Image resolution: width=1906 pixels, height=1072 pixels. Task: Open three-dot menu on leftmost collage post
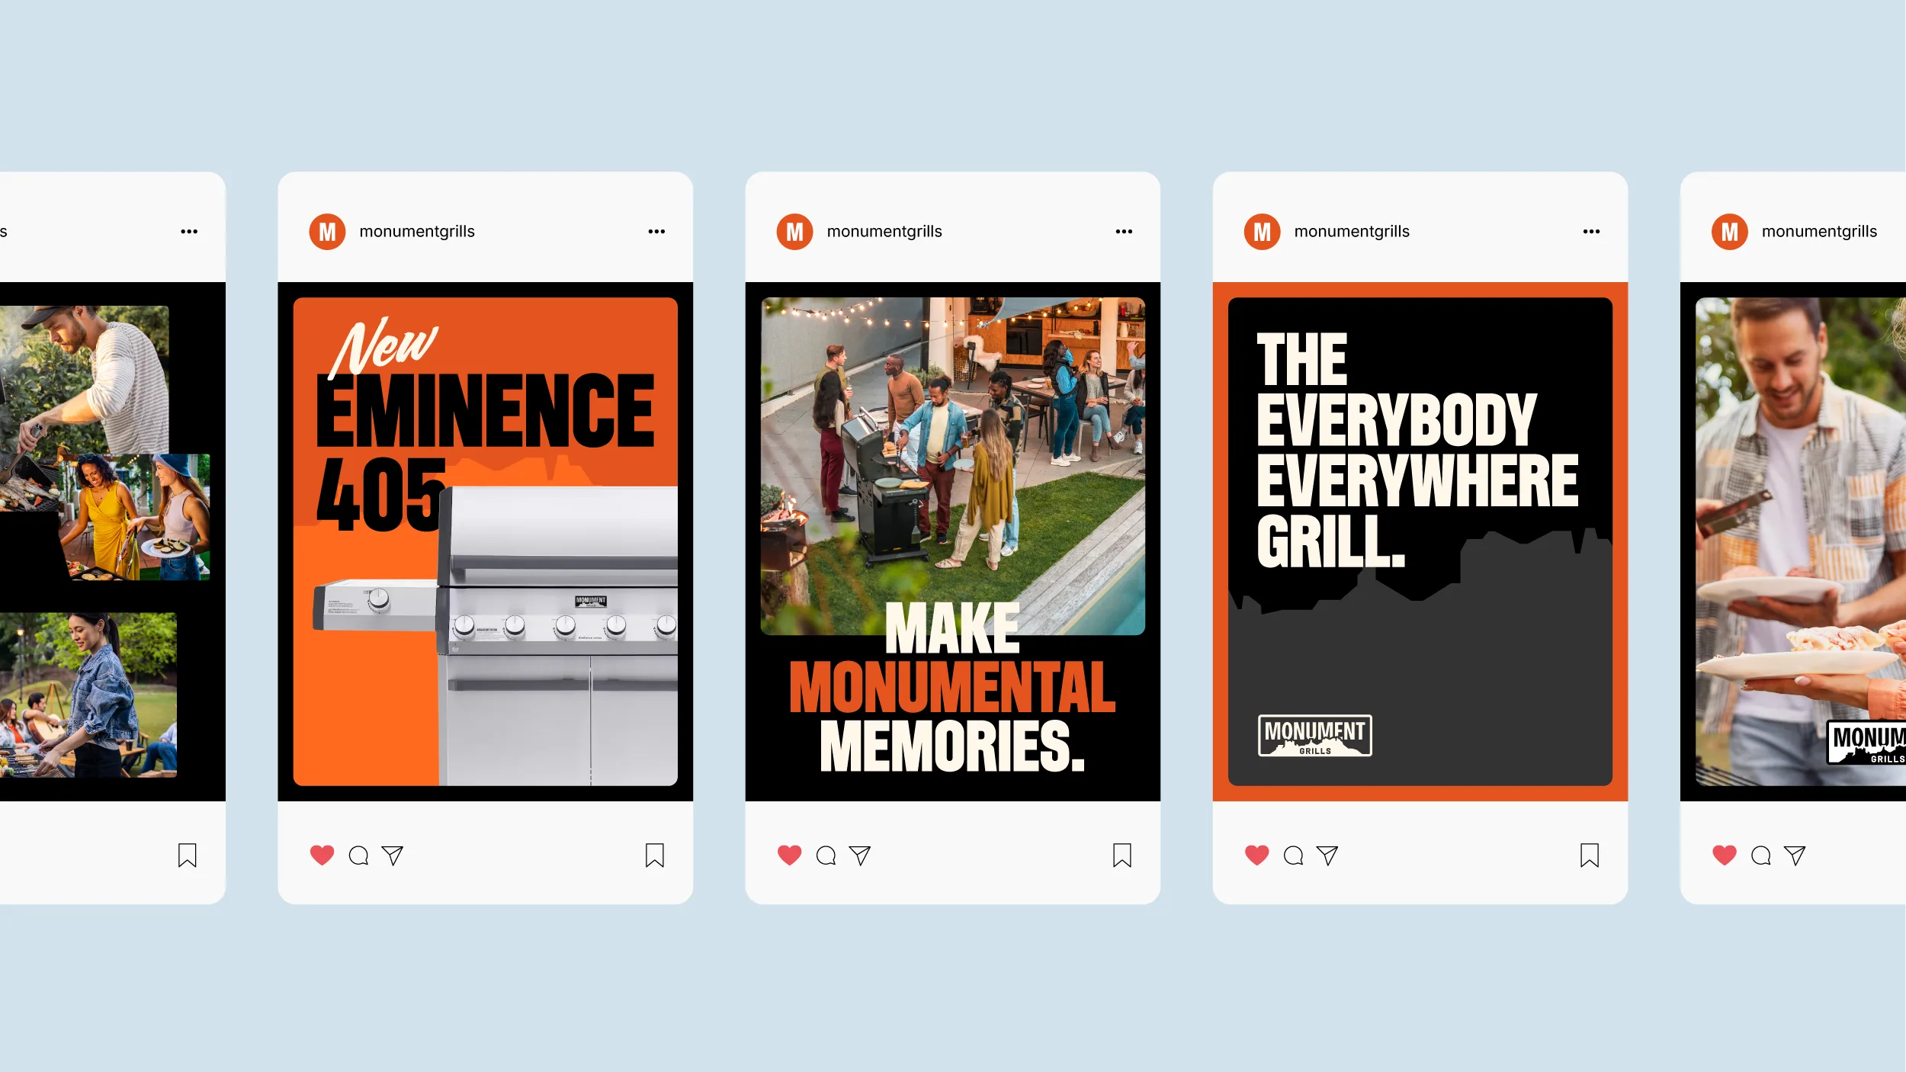click(189, 231)
